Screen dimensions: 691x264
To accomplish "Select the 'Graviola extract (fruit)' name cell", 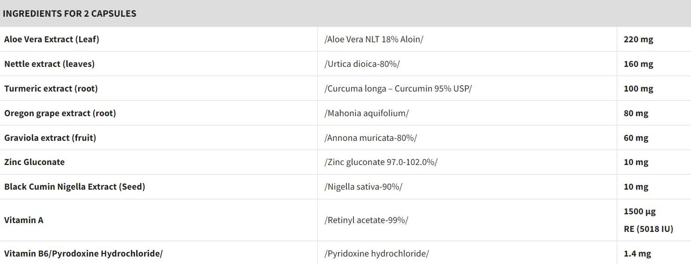I will (50, 138).
